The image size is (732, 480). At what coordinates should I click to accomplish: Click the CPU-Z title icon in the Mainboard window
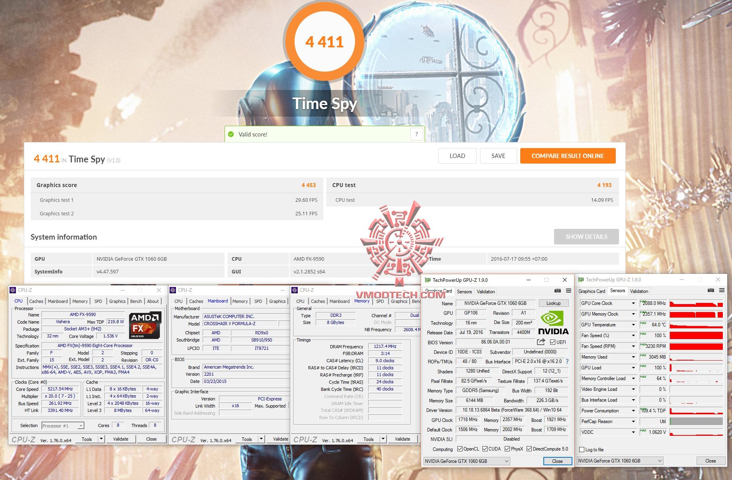[x=173, y=290]
